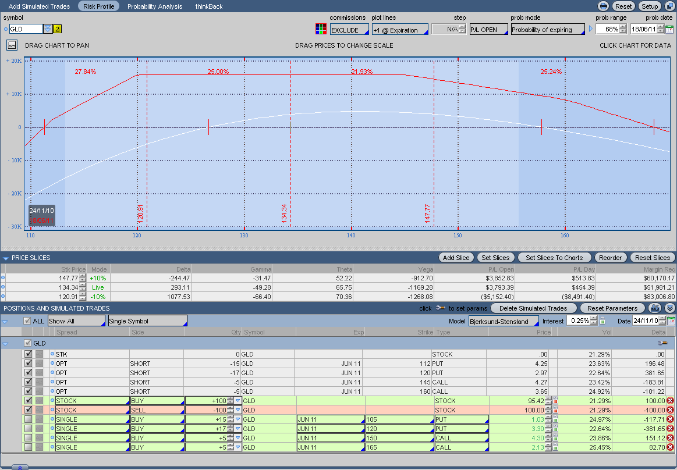677x470 pixels.
Task: Open the Bjerksund-Stensland model dropdown
Action: click(504, 321)
